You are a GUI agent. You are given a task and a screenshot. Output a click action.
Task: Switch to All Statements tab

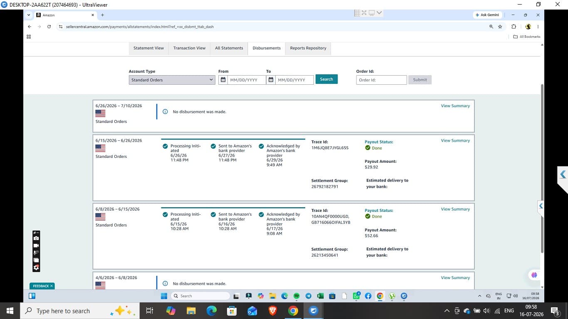(x=229, y=48)
